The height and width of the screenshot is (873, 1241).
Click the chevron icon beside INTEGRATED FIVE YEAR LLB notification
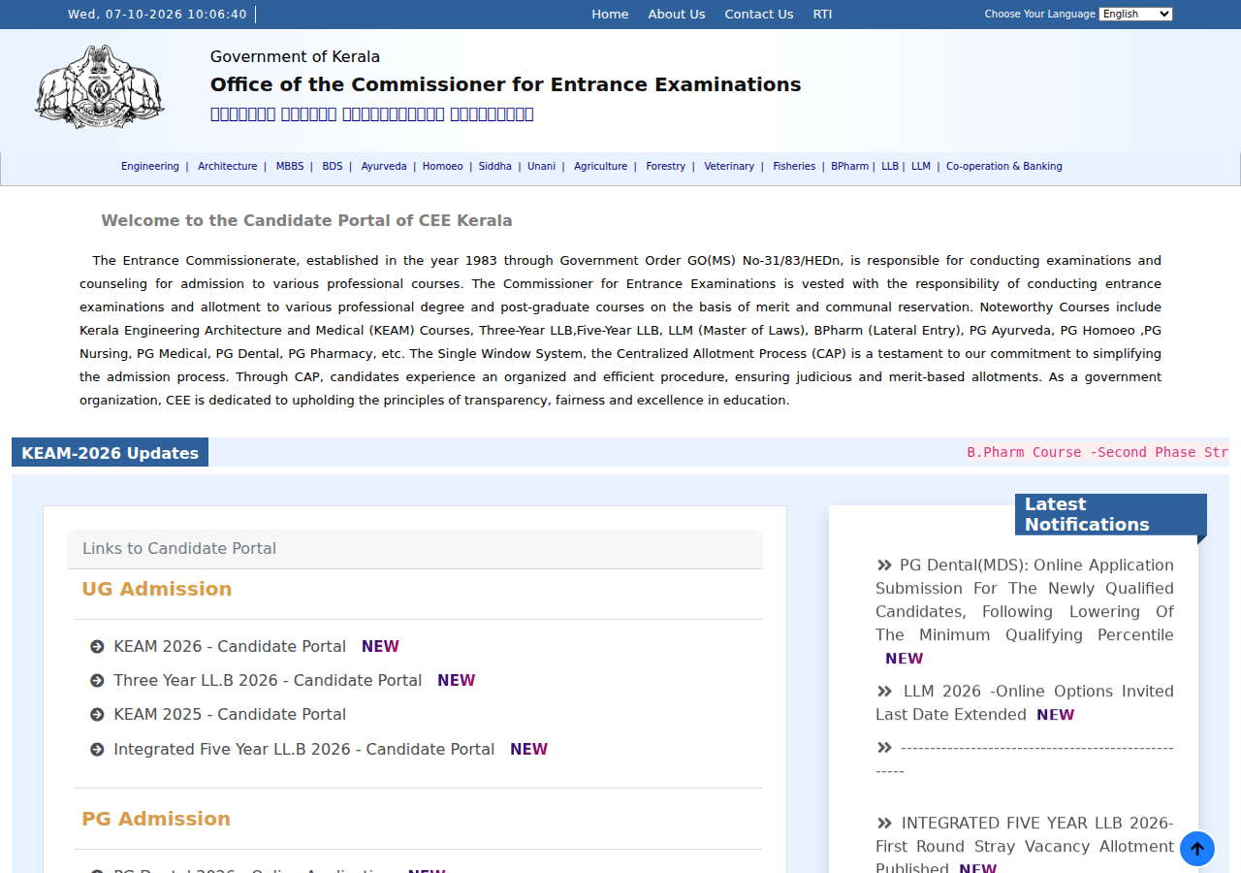pyautogui.click(x=884, y=824)
